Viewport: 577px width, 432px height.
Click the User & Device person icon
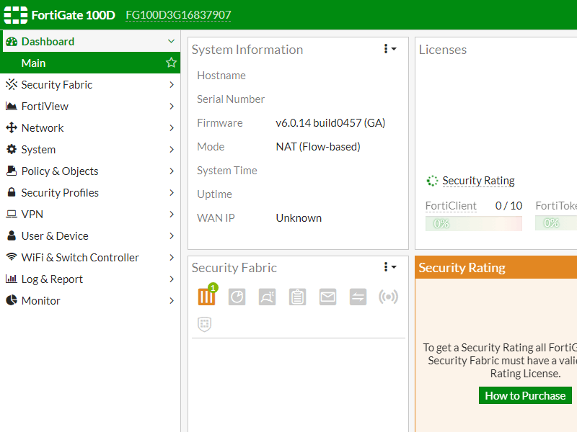[12, 235]
